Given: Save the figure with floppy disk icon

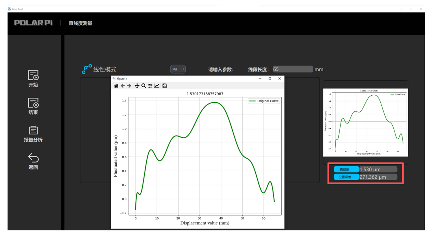Looking at the screenshot, I should pyautogui.click(x=165, y=86).
